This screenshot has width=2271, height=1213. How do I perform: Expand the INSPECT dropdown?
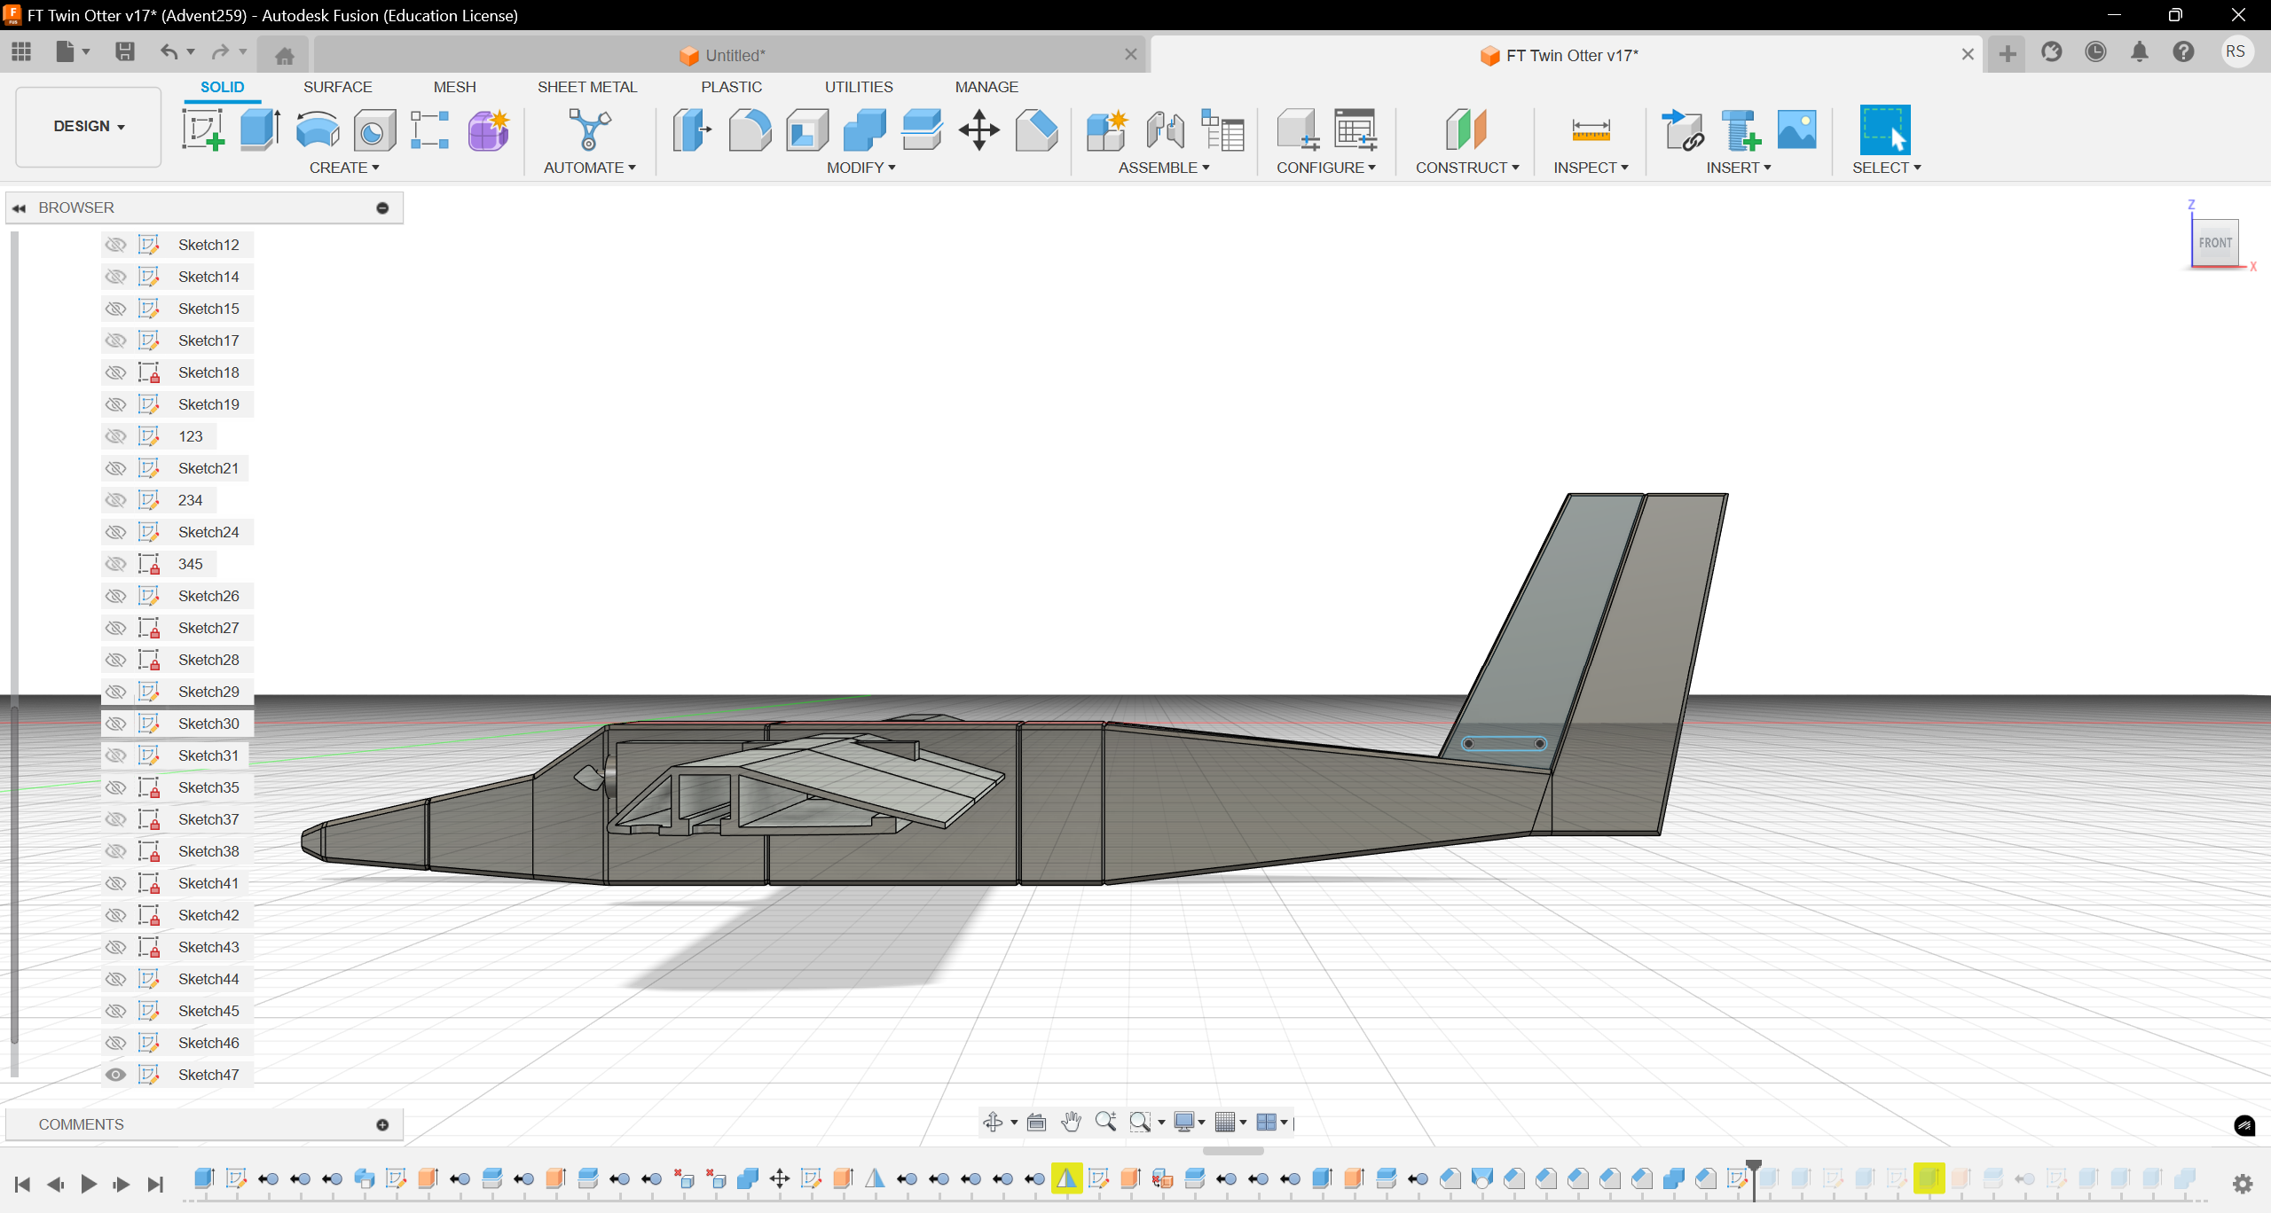(x=1591, y=168)
